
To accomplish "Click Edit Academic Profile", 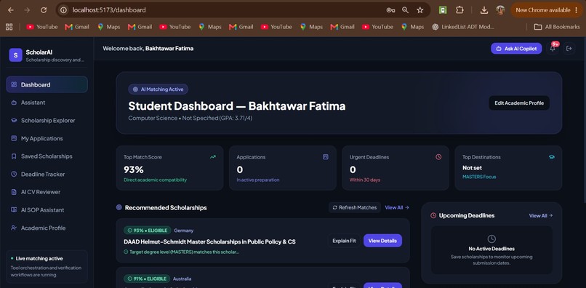I will (519, 103).
